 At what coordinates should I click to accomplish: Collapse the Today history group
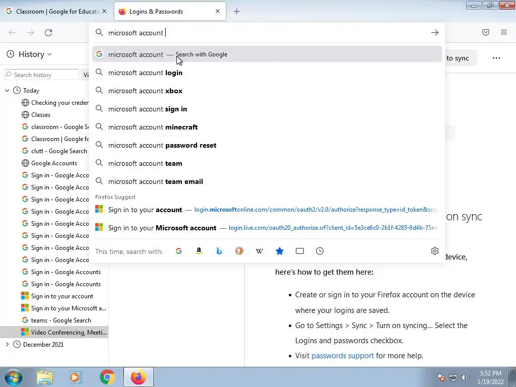[7, 90]
